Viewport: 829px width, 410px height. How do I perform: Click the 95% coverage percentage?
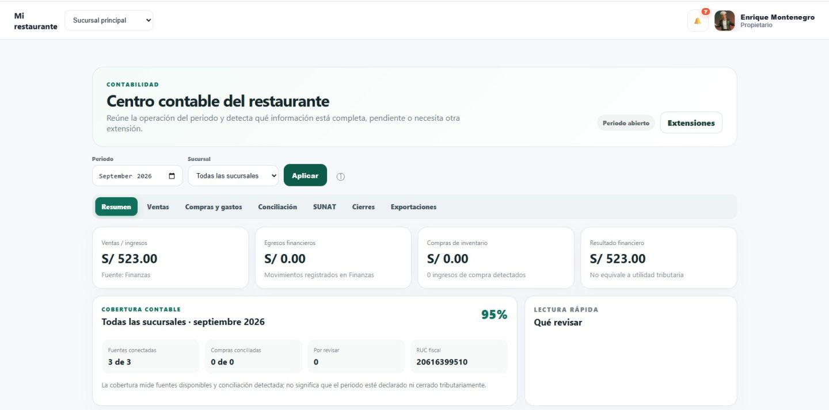pyautogui.click(x=494, y=315)
